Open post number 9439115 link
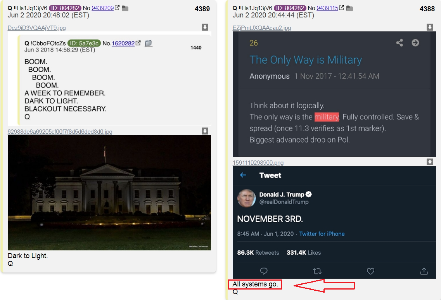This screenshot has width=441, height=300. click(x=327, y=8)
